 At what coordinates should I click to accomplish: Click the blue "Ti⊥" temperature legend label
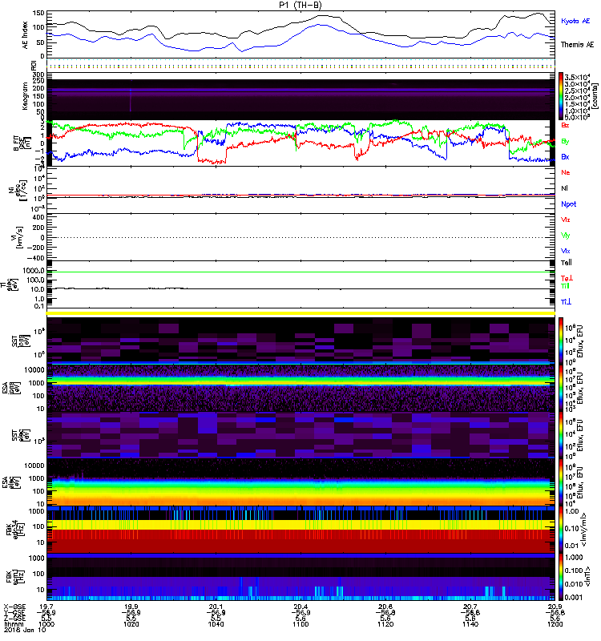tap(566, 302)
